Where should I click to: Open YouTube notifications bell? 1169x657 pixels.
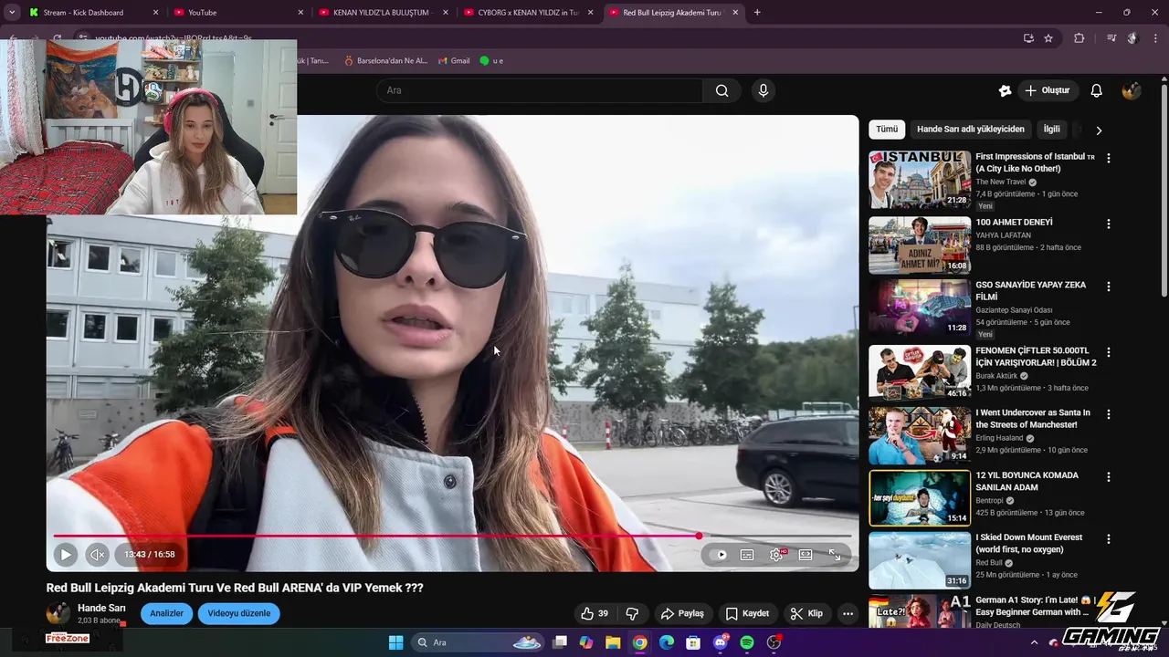click(1097, 90)
